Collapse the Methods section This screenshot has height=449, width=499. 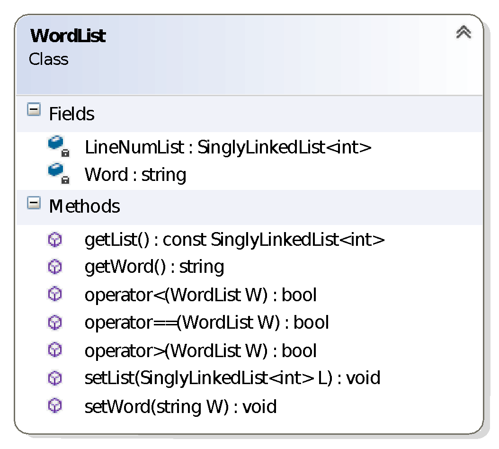(x=34, y=204)
